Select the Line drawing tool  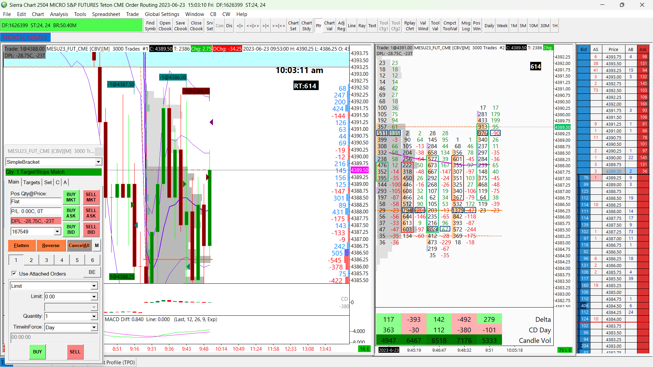[352, 26]
